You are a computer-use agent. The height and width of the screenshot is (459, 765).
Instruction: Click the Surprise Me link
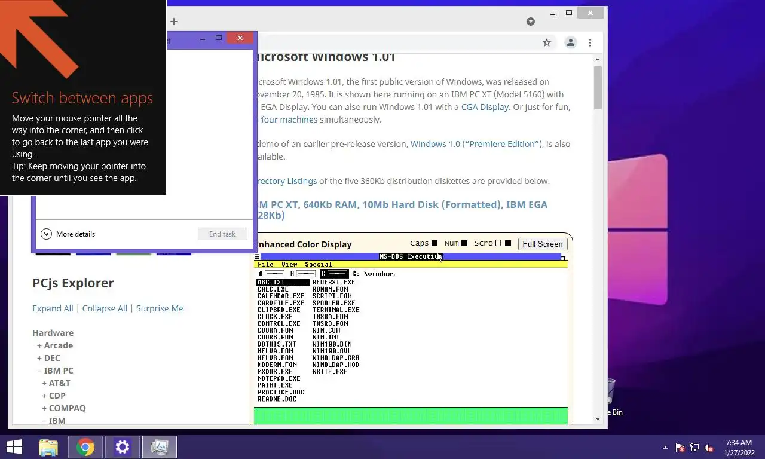pyautogui.click(x=160, y=308)
